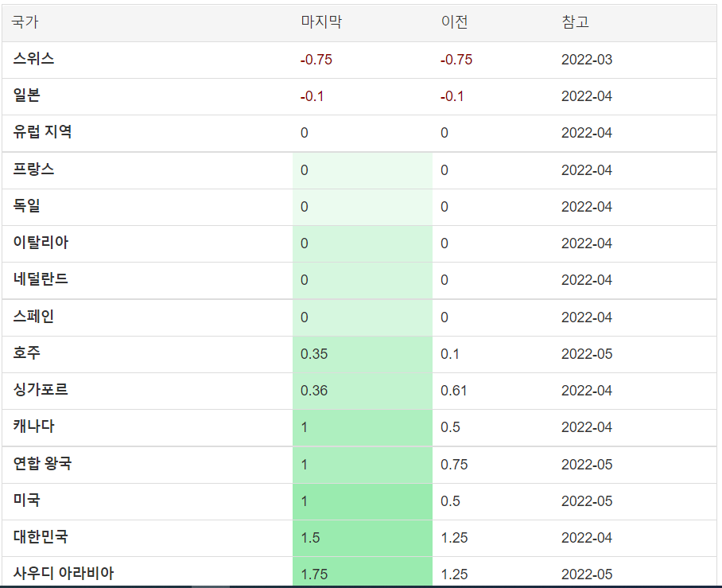Select 호주 reference date 2022-05

[x=587, y=354]
